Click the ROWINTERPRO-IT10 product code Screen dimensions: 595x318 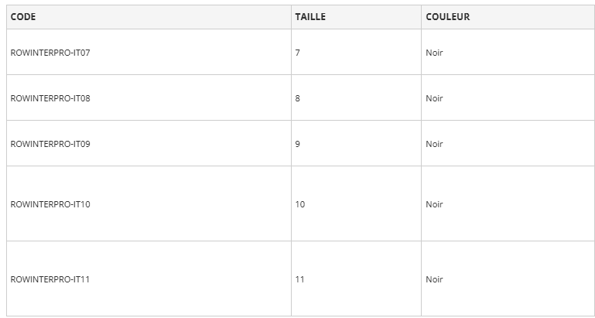tap(50, 204)
